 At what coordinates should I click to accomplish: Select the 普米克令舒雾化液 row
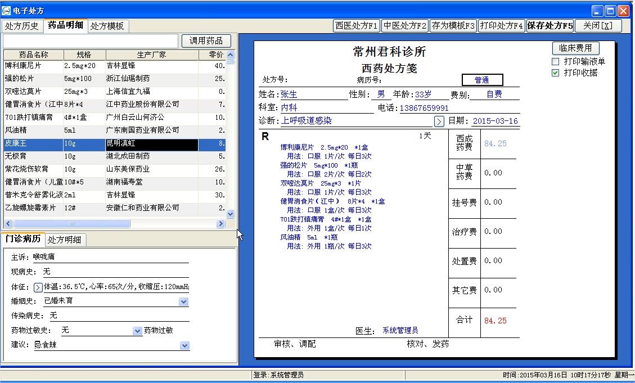[x=115, y=195]
